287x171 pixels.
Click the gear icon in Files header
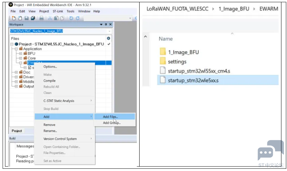(108, 38)
